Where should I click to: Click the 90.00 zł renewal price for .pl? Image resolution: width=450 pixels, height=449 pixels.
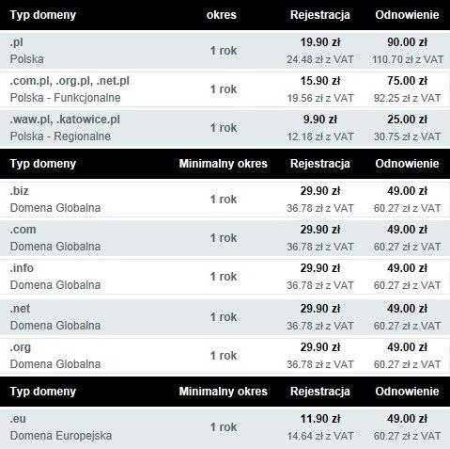(x=407, y=42)
